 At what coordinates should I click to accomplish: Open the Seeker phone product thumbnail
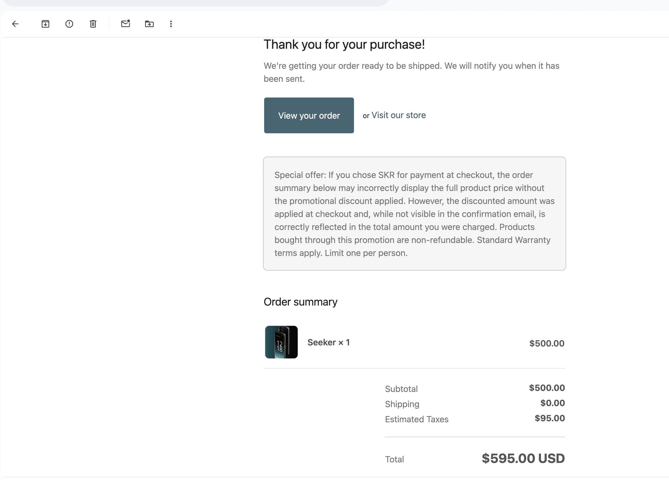[x=281, y=342]
